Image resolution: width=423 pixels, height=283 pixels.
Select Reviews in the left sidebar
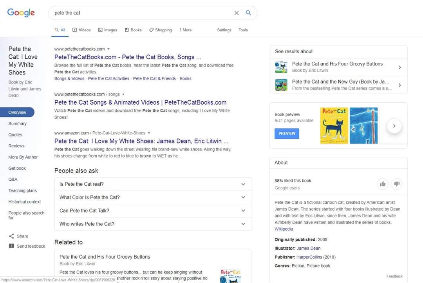tap(16, 146)
